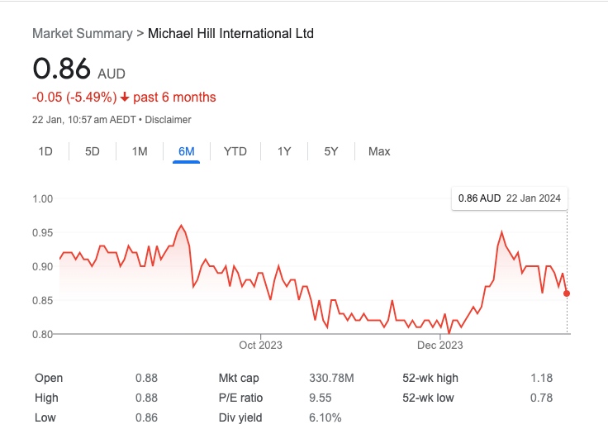Click the 52-wk low value 0.78
Screen dimensions: 608x434
tap(542, 398)
